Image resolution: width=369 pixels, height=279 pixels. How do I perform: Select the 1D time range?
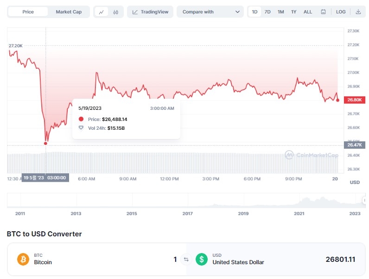point(254,12)
